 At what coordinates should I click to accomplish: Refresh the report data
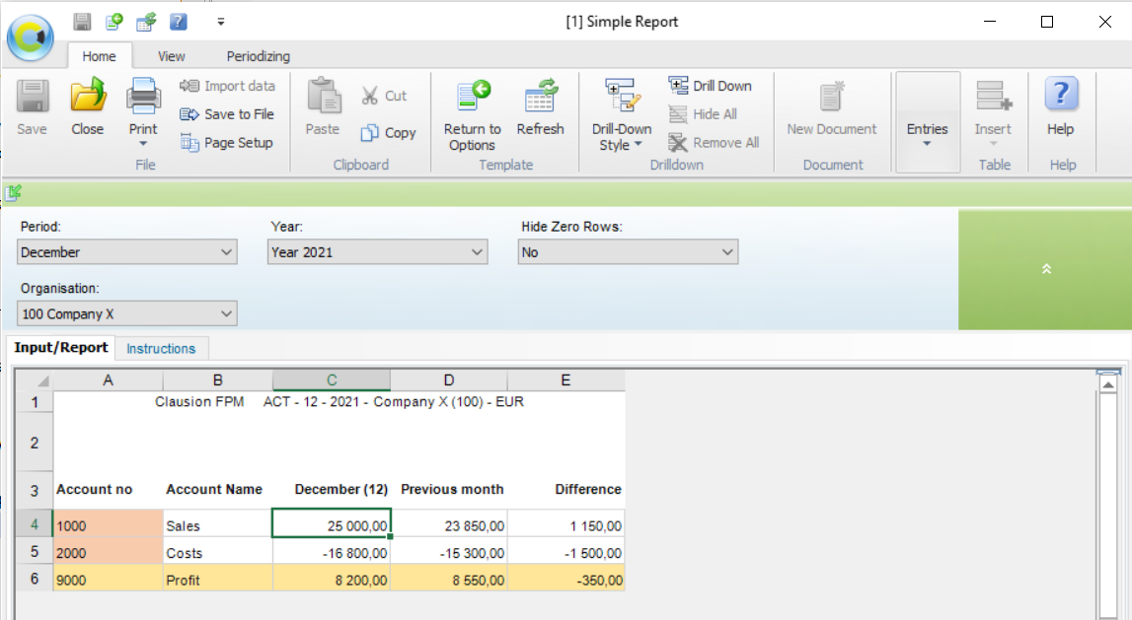tap(540, 107)
